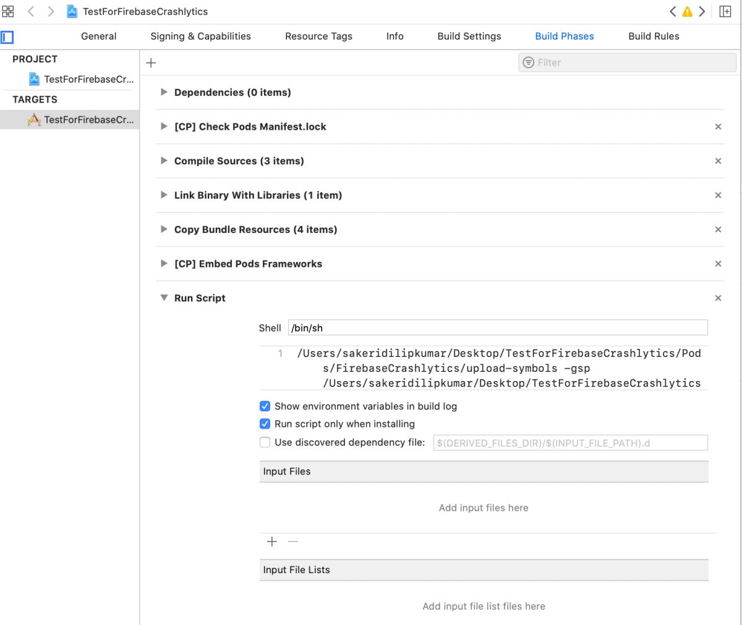Click the discovered dependency file path field
The width and height of the screenshot is (742, 625).
[x=571, y=443]
